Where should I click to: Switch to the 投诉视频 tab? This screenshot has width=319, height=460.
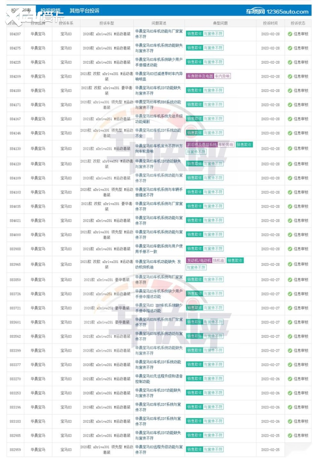51,10
